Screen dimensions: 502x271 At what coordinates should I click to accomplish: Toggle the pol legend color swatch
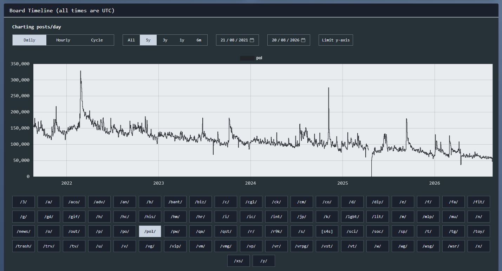coord(247,58)
